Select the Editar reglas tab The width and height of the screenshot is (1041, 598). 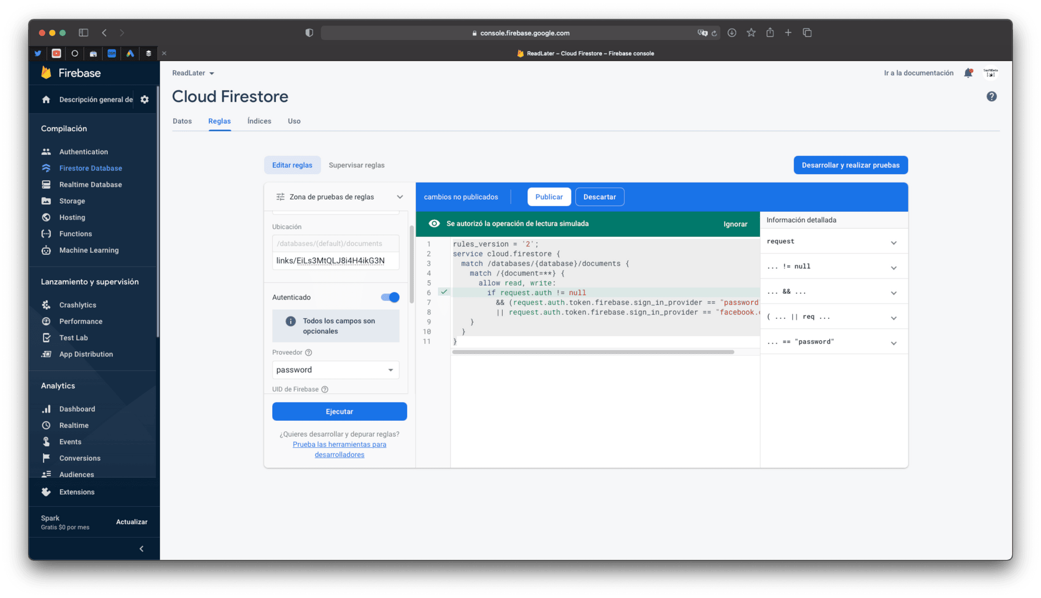coord(292,165)
